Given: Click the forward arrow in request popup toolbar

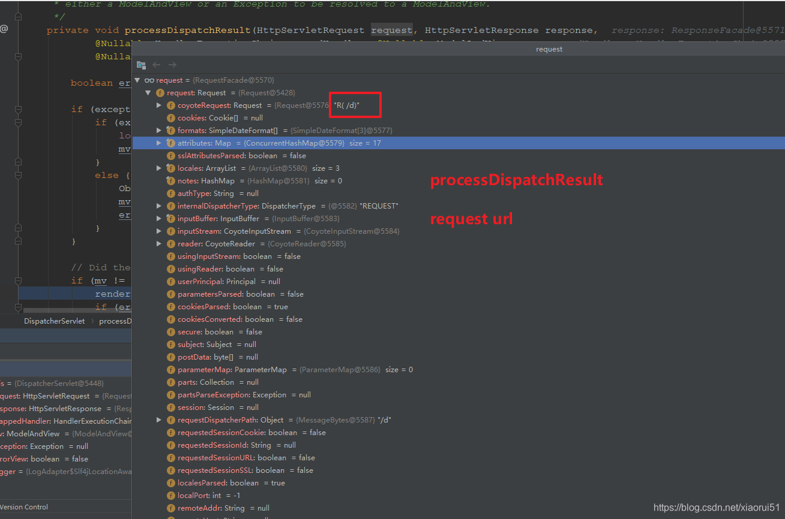Looking at the screenshot, I should [172, 65].
